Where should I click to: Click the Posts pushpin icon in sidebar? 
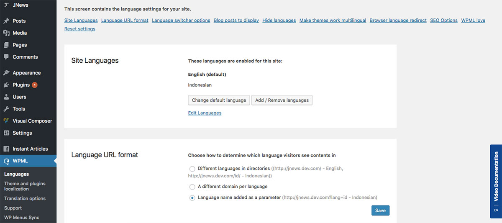(x=6, y=21)
